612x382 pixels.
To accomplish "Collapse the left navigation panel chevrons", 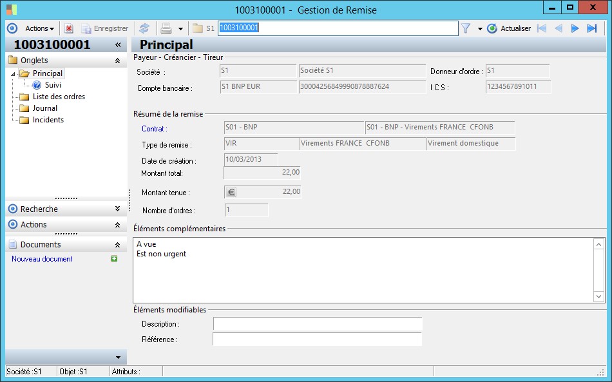I will coord(118,45).
